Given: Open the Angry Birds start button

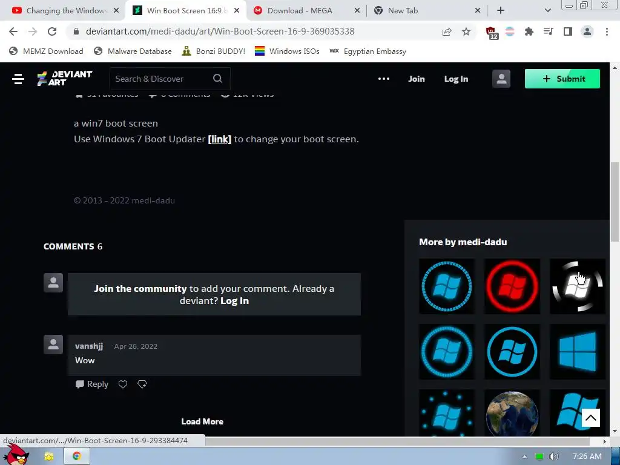Looking at the screenshot, I should [x=16, y=455].
